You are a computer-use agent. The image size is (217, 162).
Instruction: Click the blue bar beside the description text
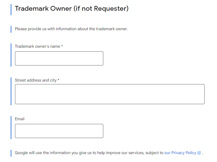(x=11, y=29)
